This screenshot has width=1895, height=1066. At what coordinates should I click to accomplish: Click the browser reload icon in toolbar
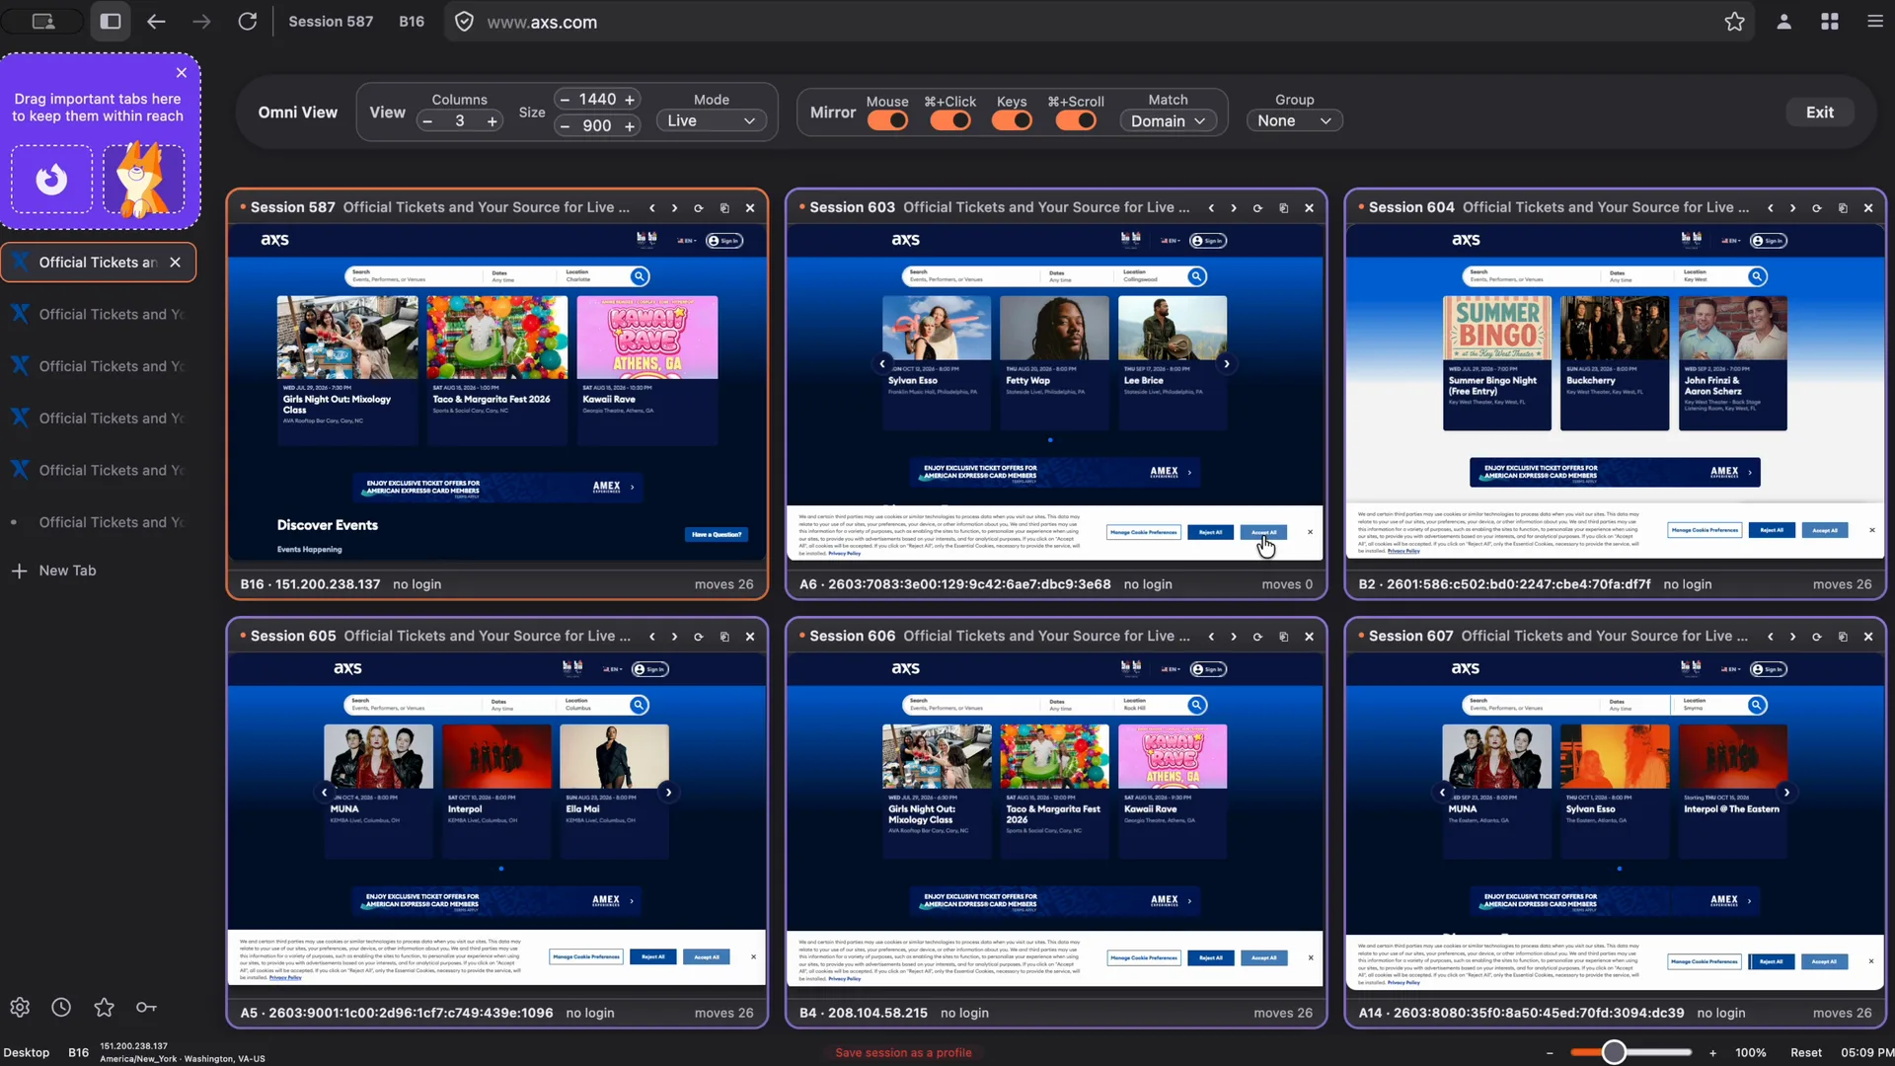coord(247,22)
